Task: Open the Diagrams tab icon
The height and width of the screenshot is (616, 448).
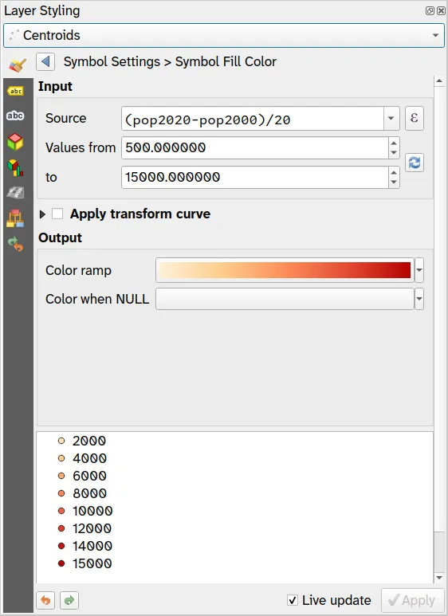Action: coord(15,168)
